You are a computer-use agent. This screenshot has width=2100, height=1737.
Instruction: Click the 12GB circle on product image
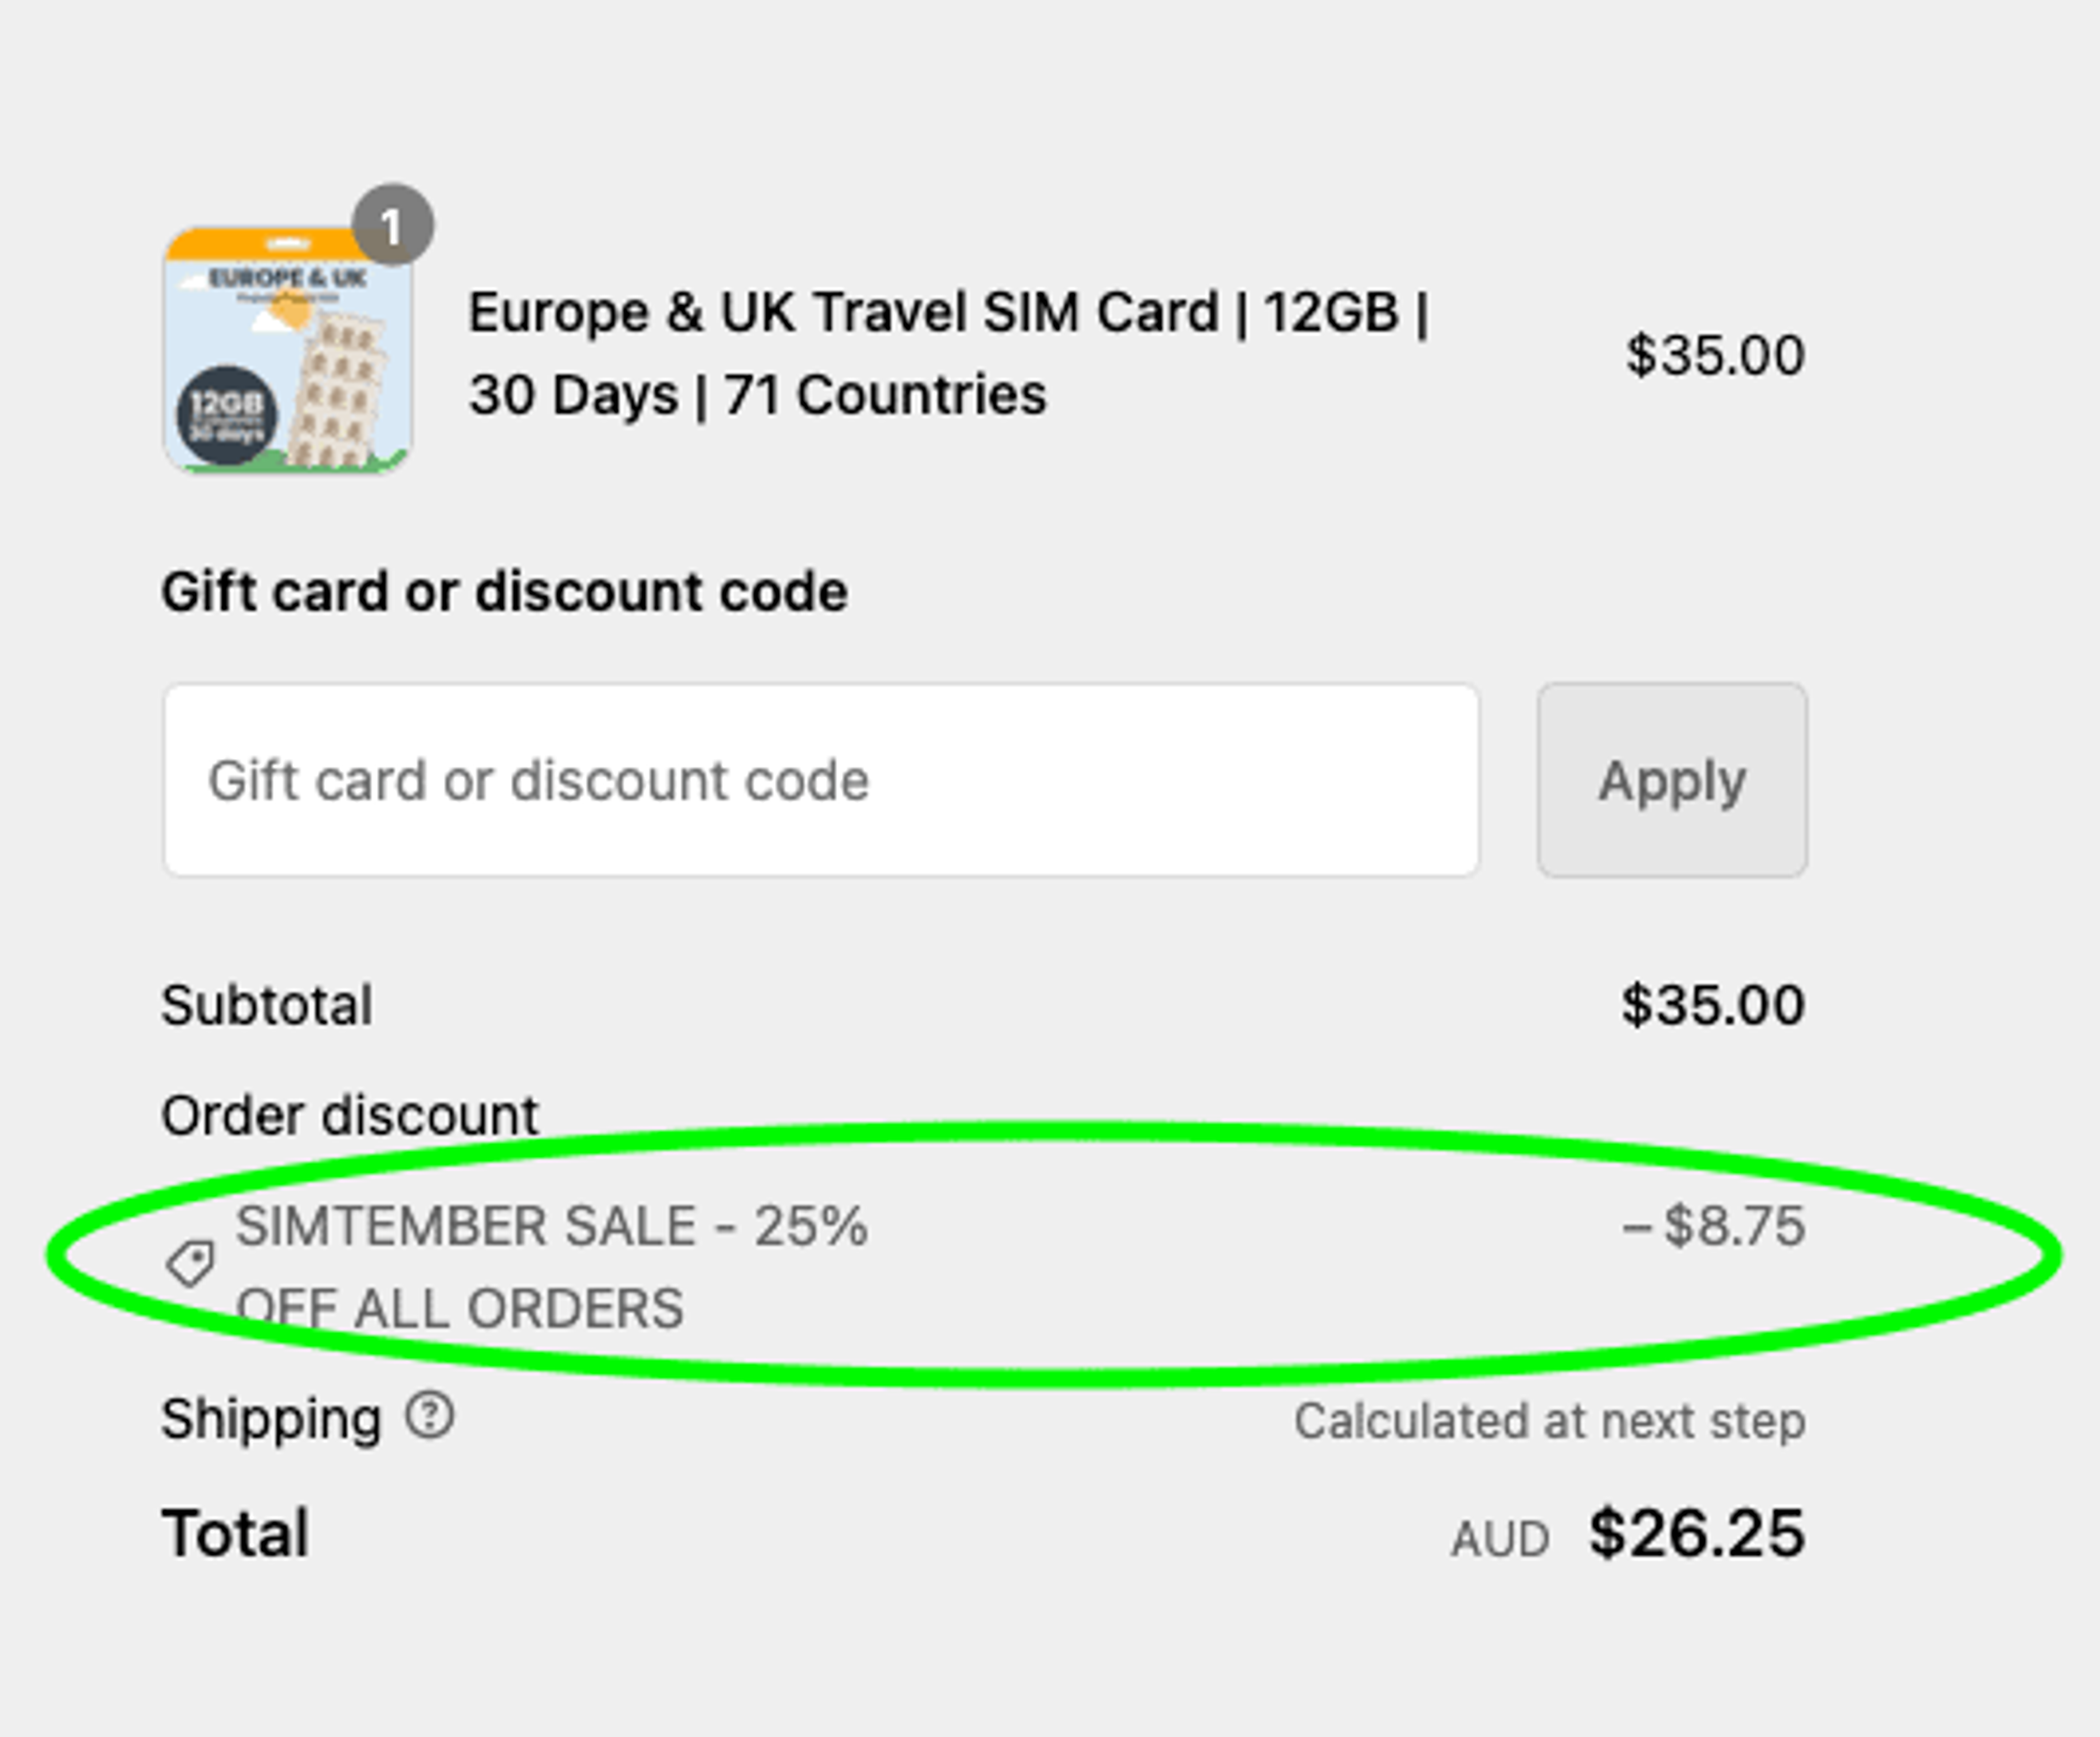(x=226, y=414)
